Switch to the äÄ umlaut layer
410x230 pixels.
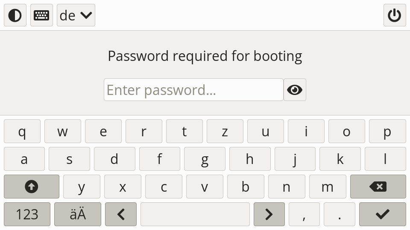(x=78, y=214)
